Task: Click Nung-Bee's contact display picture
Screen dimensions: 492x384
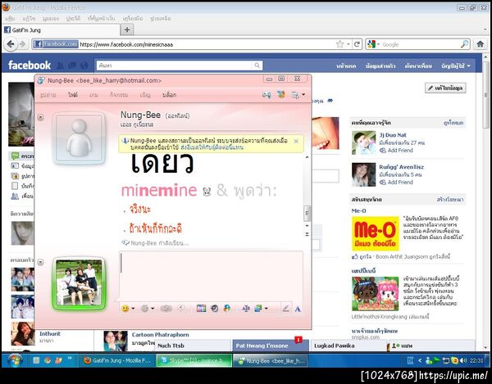Action: click(80, 138)
